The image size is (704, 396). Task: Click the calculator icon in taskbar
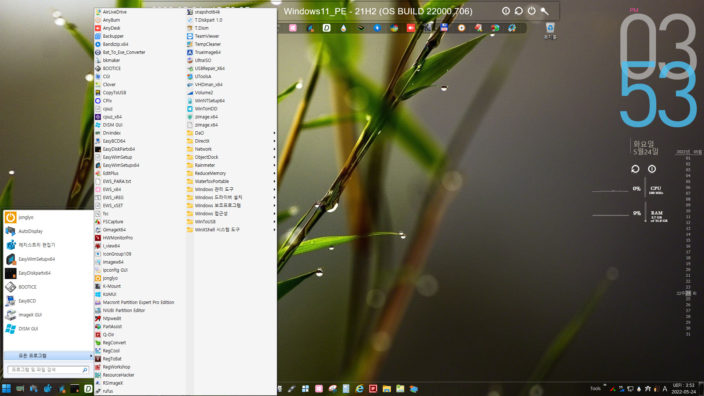346,389
